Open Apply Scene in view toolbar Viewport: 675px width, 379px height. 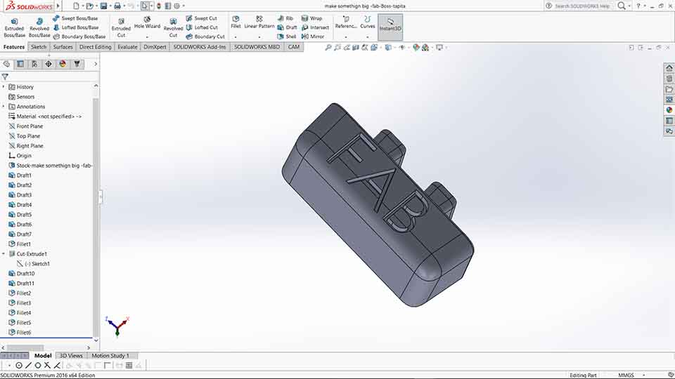coord(425,47)
